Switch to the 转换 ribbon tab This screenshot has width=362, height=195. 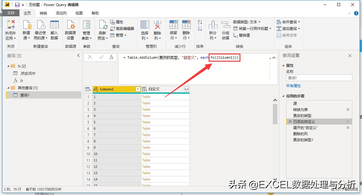point(43,13)
